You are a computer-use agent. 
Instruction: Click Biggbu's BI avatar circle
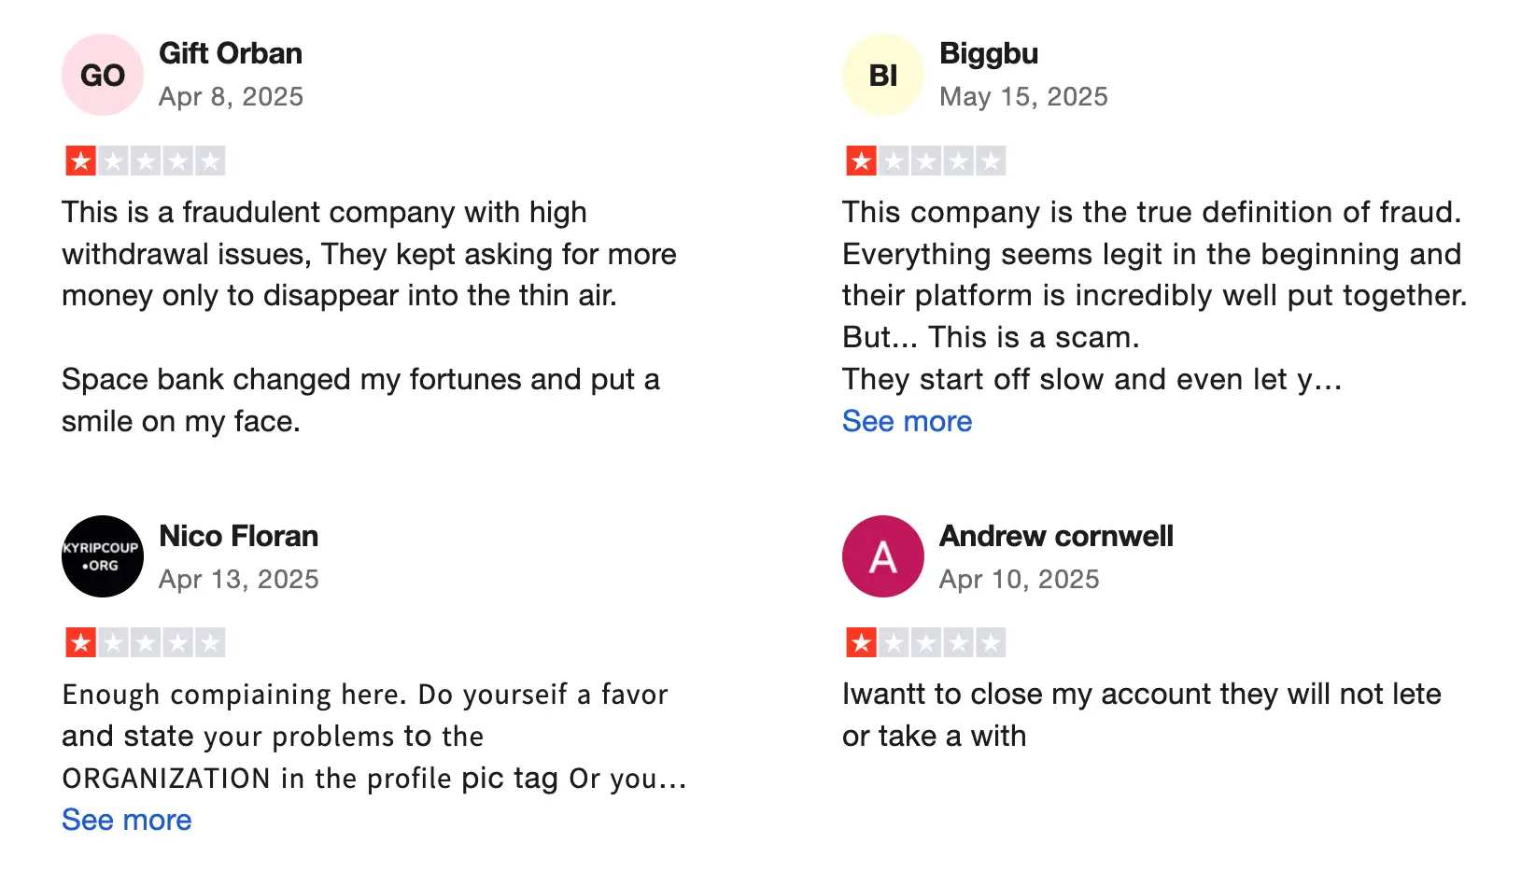(883, 75)
